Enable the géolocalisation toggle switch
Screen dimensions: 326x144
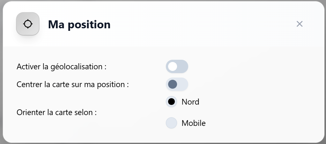(x=177, y=66)
